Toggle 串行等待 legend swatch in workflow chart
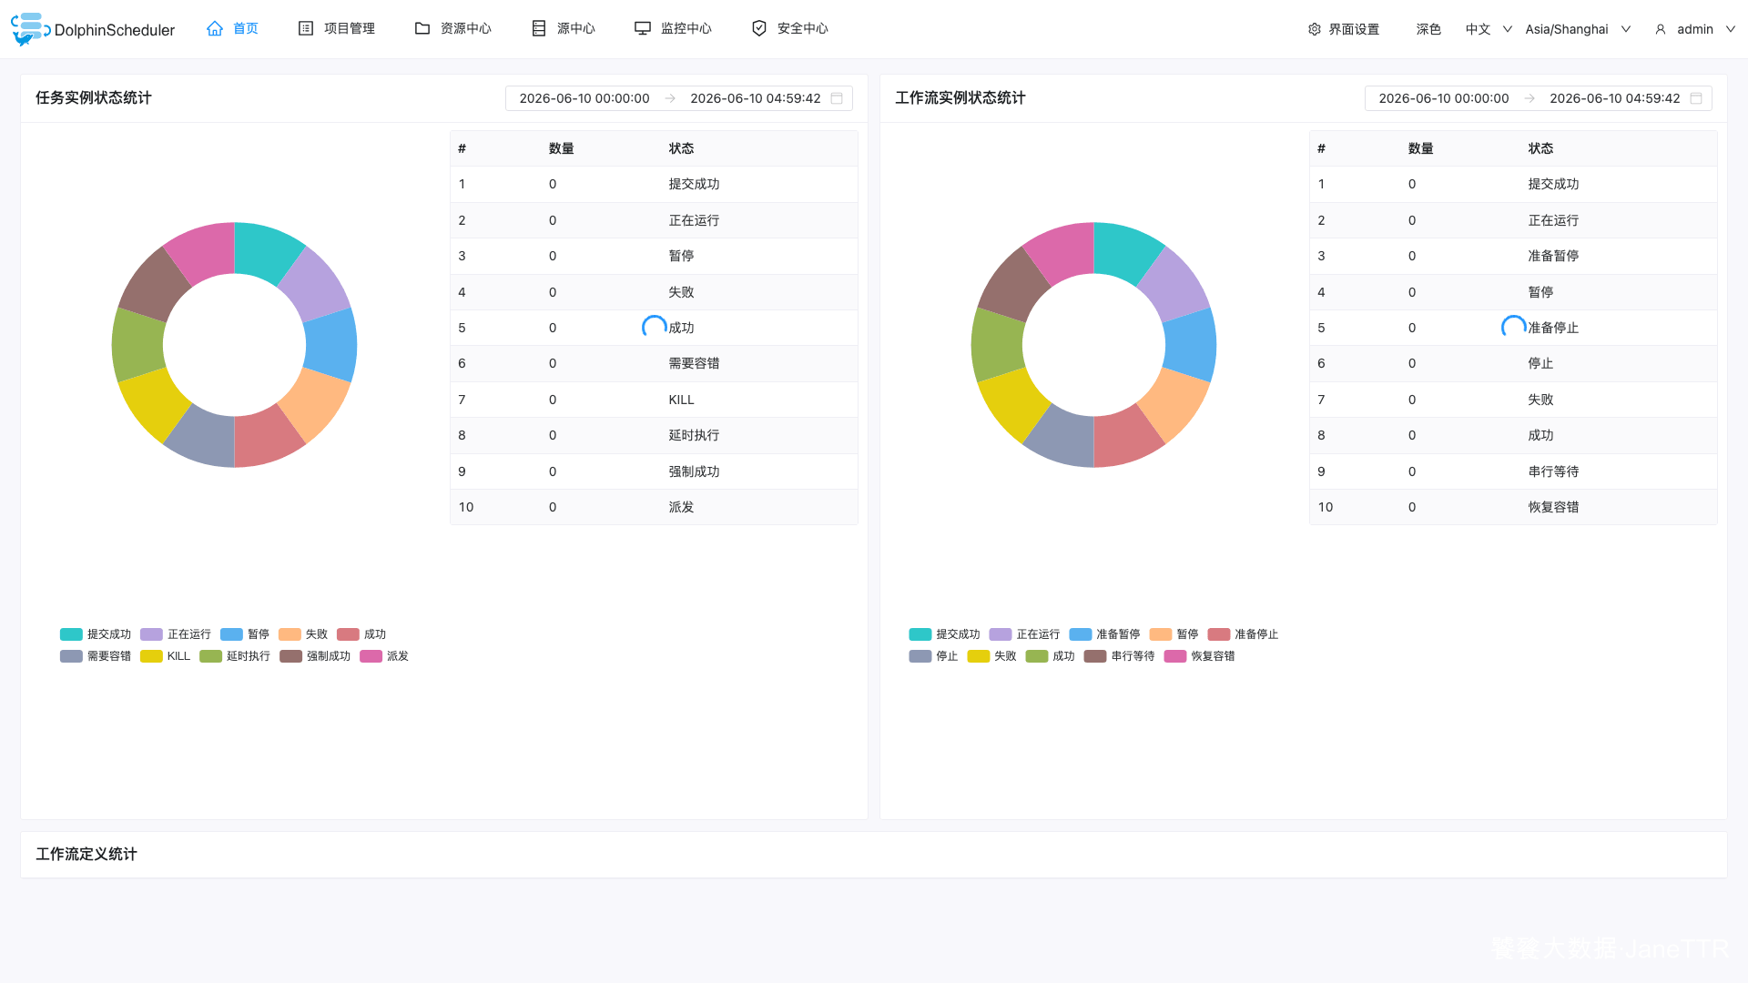This screenshot has height=983, width=1748. point(1095,656)
